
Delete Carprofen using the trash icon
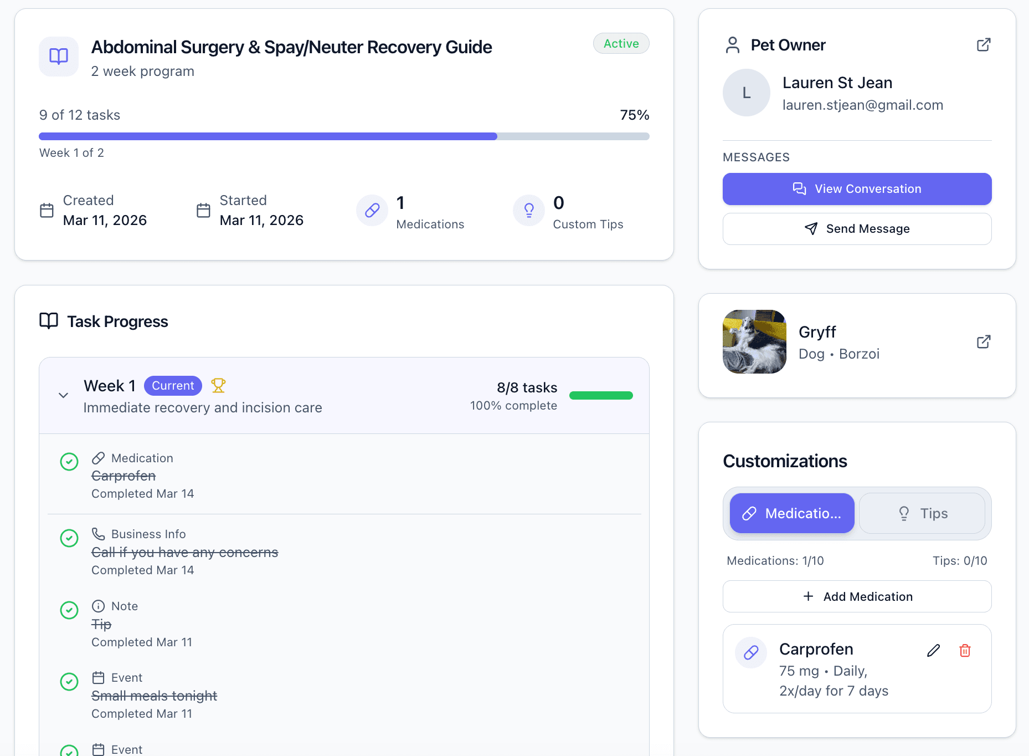pyautogui.click(x=964, y=651)
